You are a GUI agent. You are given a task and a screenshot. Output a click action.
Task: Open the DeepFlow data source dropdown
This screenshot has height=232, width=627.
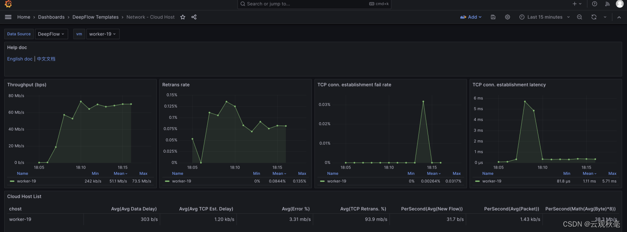coord(51,34)
